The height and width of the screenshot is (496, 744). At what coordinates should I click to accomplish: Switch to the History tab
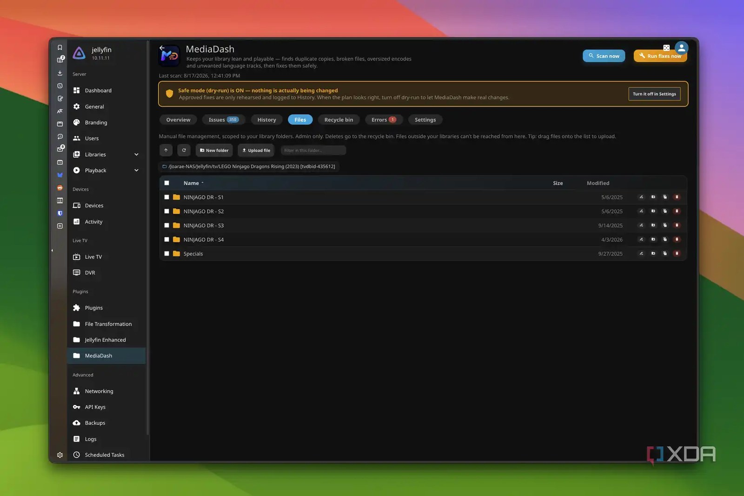(266, 120)
